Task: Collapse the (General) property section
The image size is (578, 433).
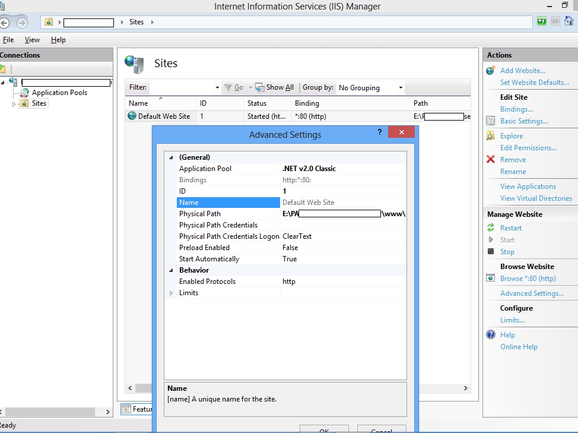Action: coord(172,157)
